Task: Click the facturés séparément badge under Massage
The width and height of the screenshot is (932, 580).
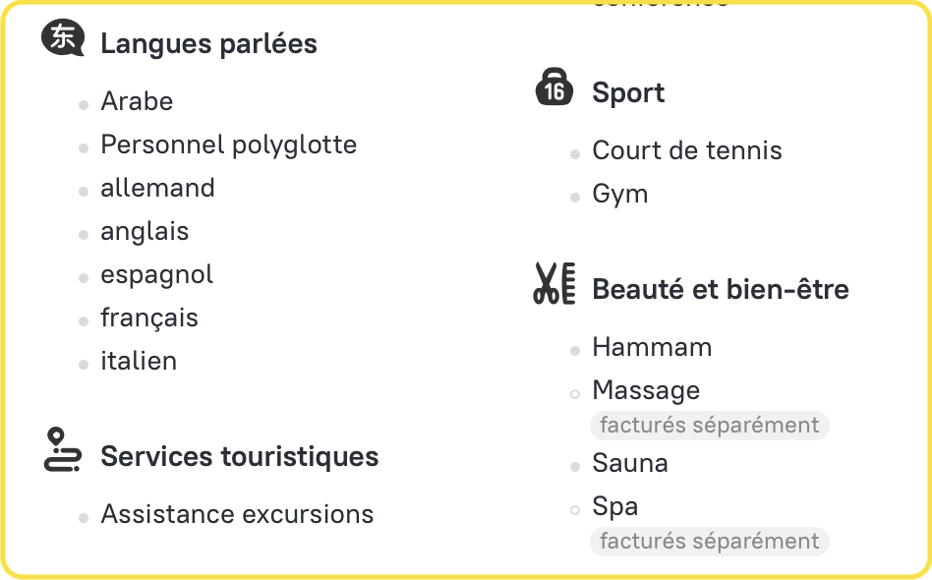Action: pos(709,425)
